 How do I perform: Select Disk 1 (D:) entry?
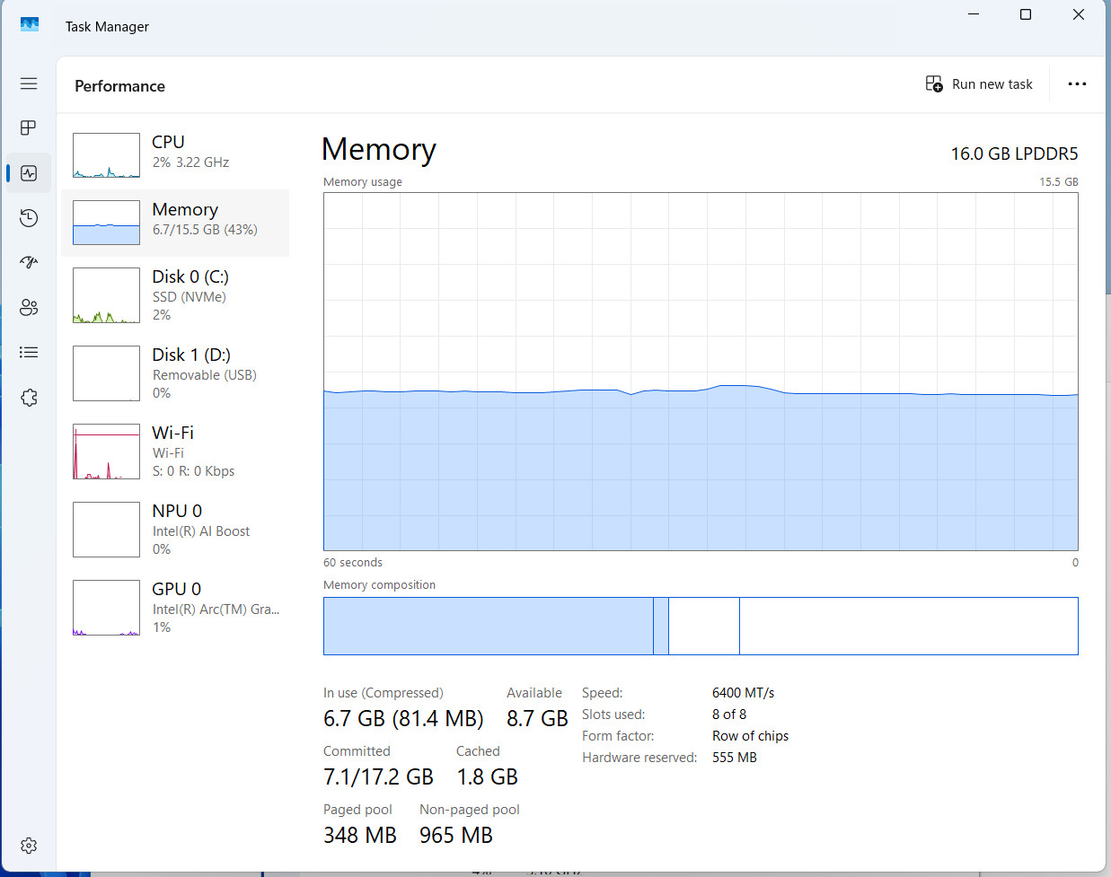175,373
